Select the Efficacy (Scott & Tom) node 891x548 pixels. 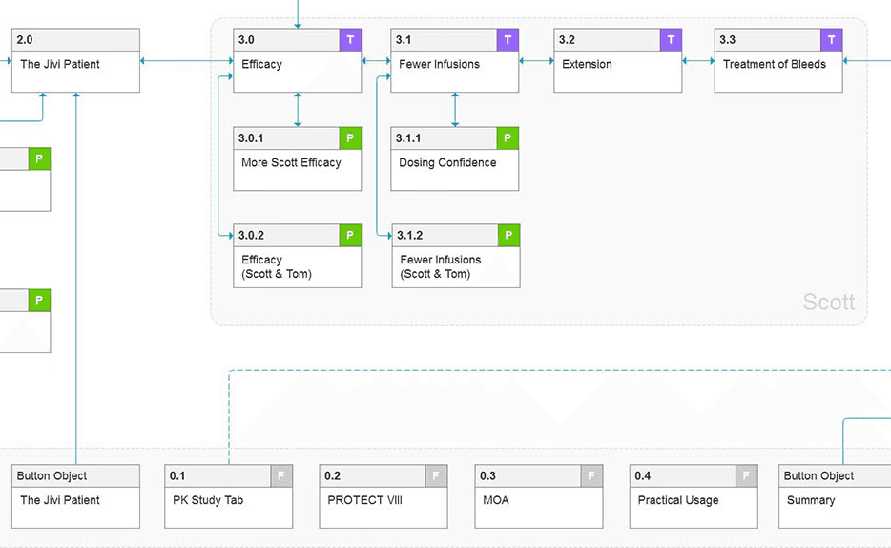298,256
